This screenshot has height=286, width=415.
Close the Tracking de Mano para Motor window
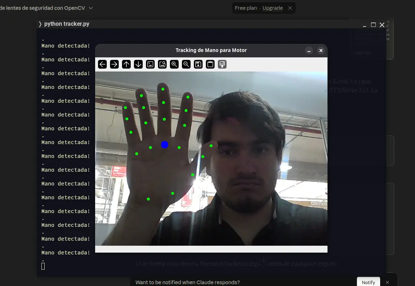click(x=321, y=50)
